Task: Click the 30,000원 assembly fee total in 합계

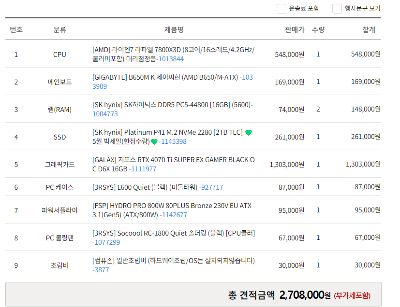Action: (x=368, y=265)
